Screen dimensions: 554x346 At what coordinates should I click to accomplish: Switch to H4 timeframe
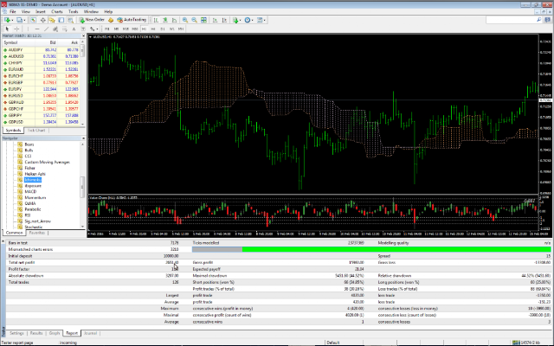pos(153,29)
